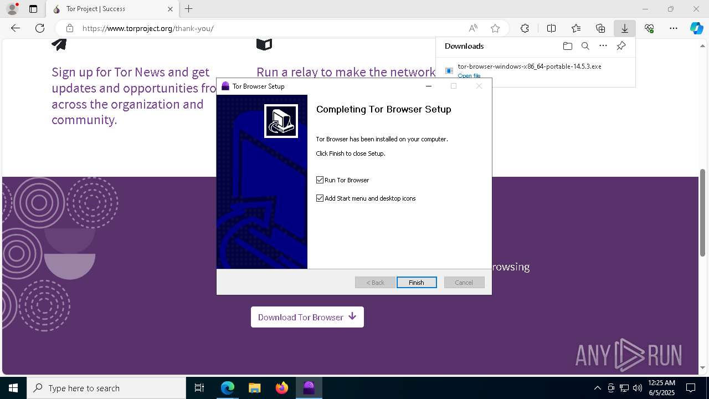The height and width of the screenshot is (399, 709).
Task: Launch Firefox from the taskbar
Action: pos(281,388)
